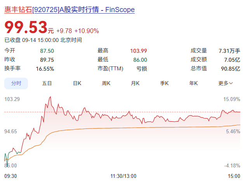This screenshot has height=181, width=243.
Task: Click the 成交量 value 7.31万手
Action: (x=229, y=51)
